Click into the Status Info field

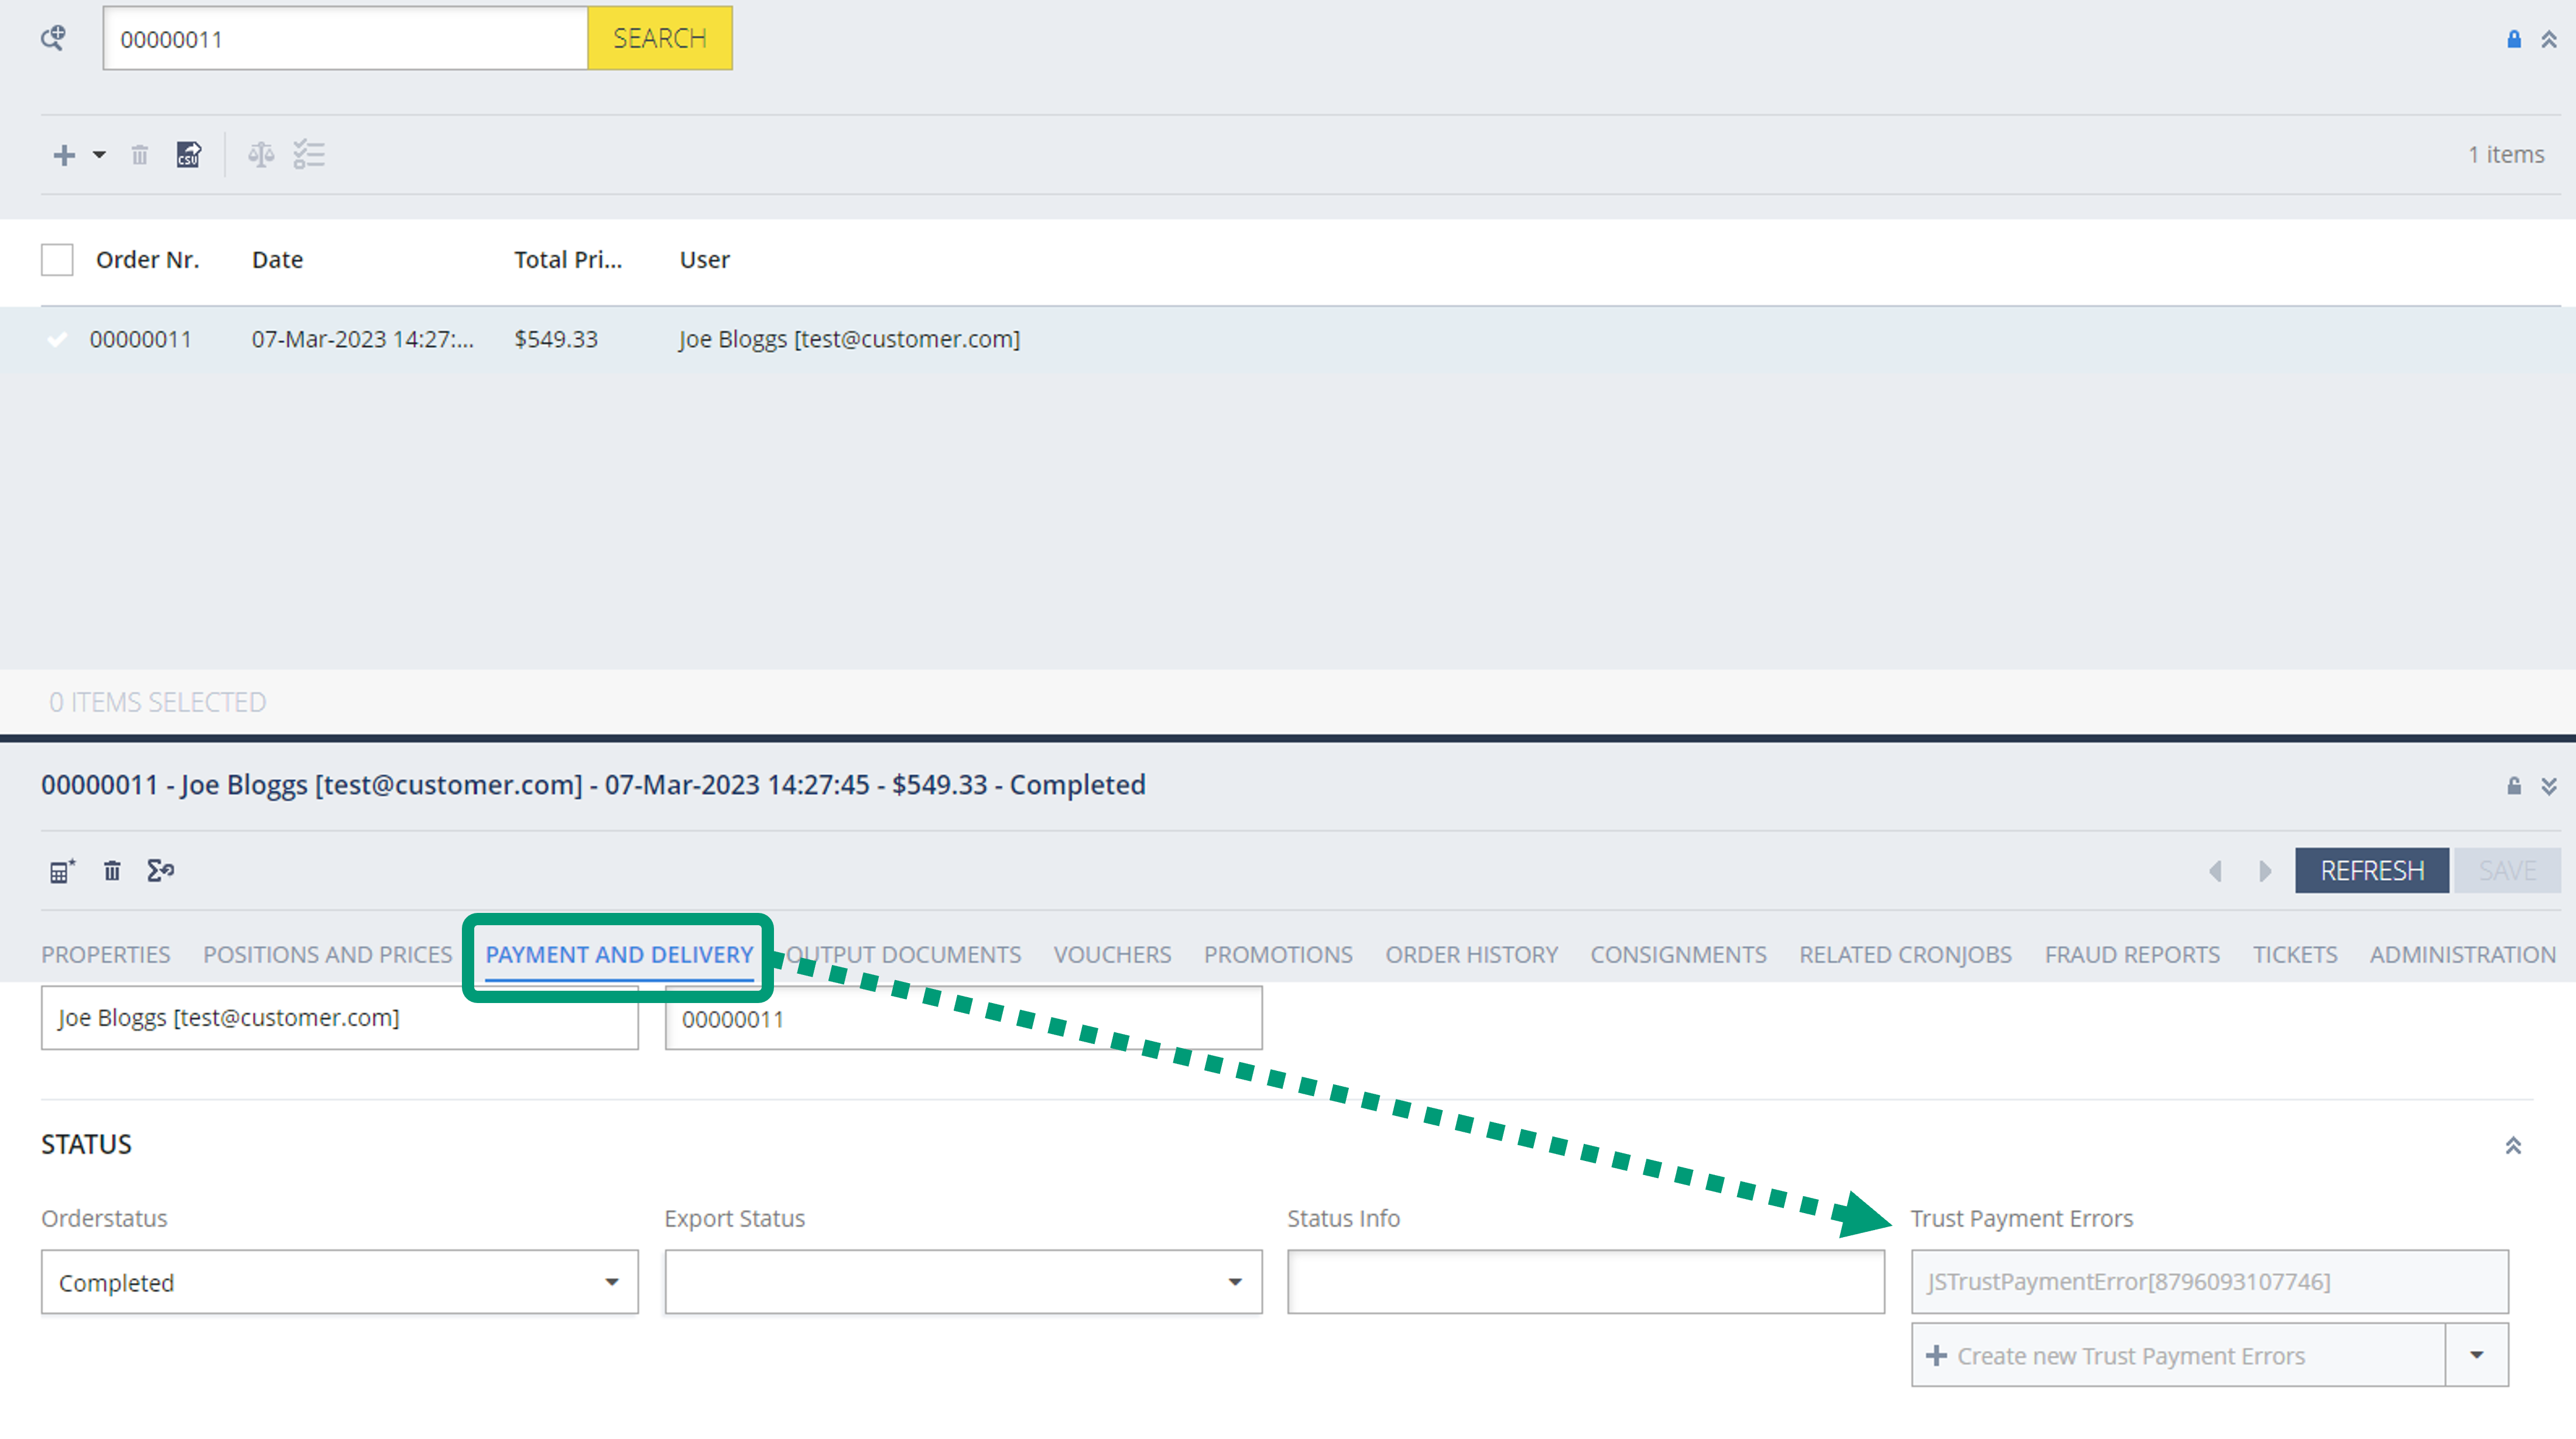coord(1585,1282)
